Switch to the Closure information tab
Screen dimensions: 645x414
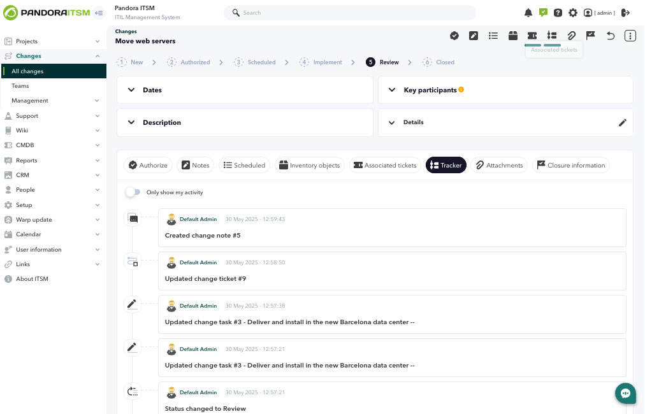571,165
